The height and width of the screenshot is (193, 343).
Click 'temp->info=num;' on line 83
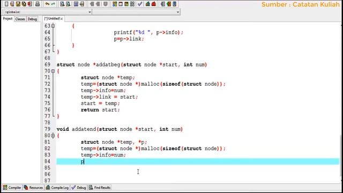103,155
